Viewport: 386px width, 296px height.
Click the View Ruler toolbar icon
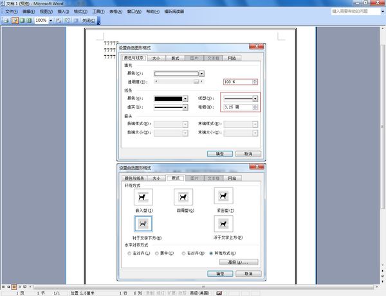click(59, 21)
